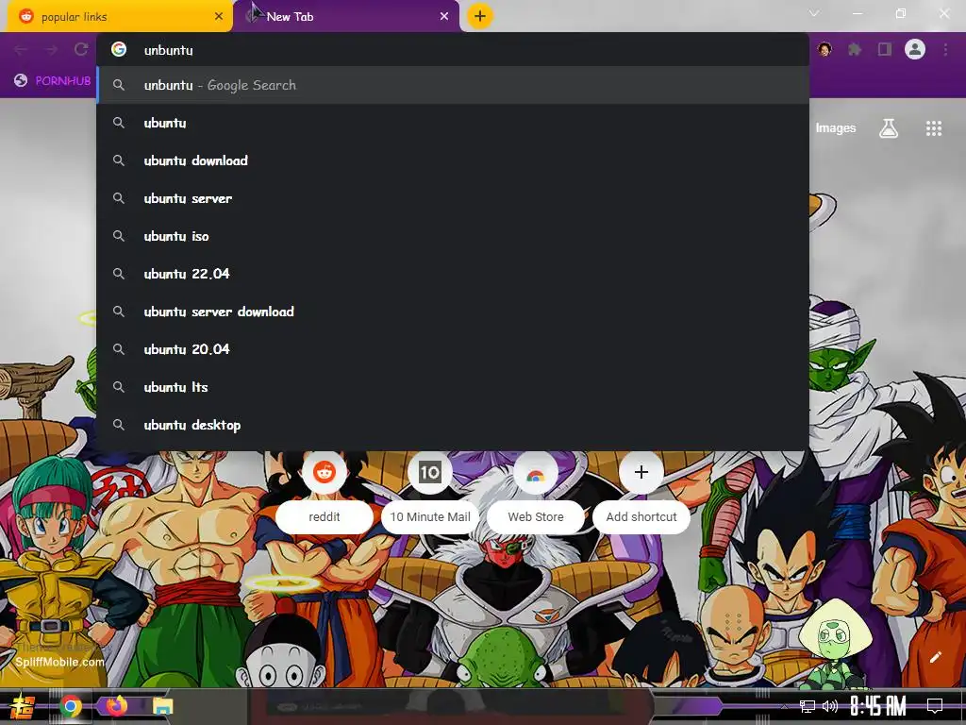
Task: Open the Start menu on taskbar
Action: [22, 706]
